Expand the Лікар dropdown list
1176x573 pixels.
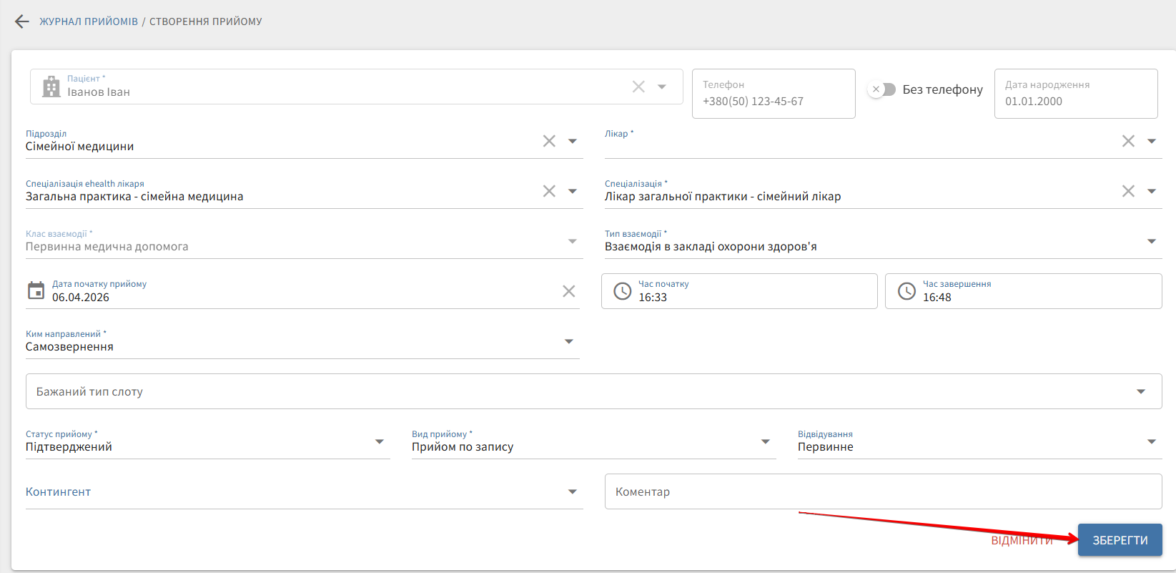point(1152,141)
